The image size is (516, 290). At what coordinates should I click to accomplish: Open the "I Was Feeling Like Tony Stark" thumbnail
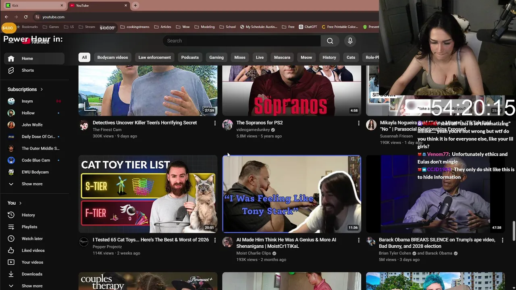point(292,194)
